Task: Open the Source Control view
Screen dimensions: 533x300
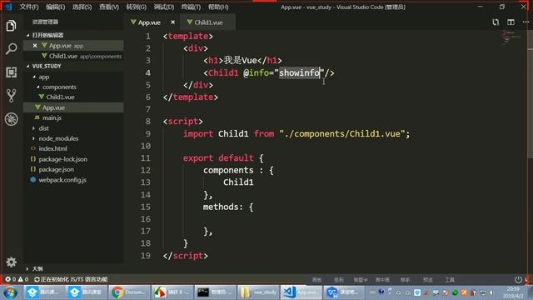Action: click(x=11, y=96)
